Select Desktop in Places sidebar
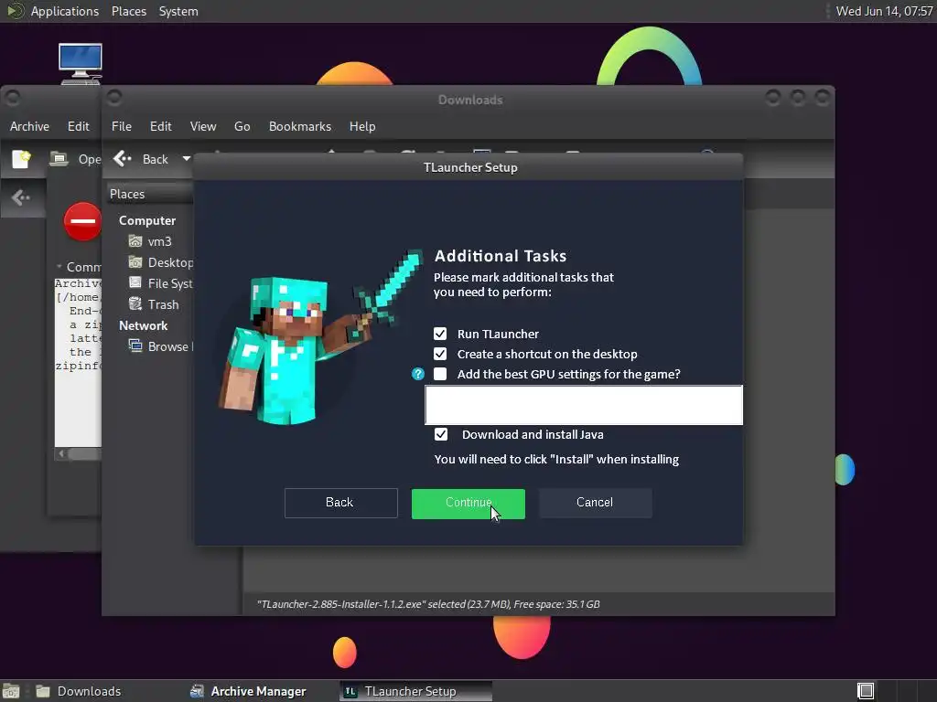The height and width of the screenshot is (702, 937). point(170,262)
